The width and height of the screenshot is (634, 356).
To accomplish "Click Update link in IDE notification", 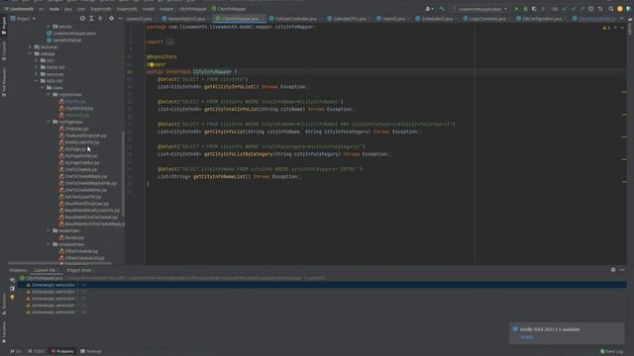I will tap(526, 337).
